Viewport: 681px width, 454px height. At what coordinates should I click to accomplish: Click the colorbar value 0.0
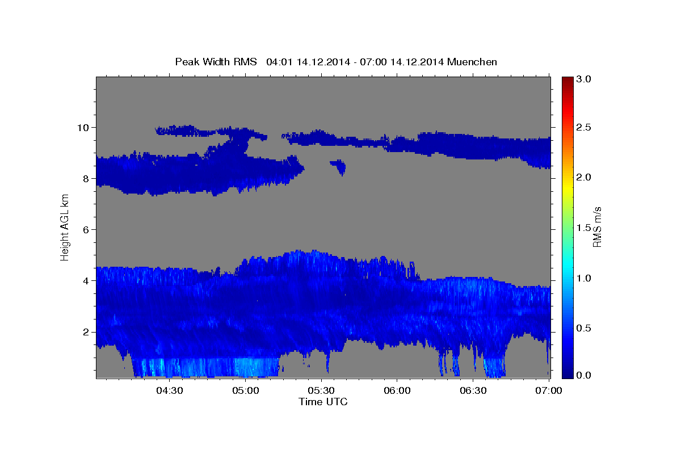[584, 375]
